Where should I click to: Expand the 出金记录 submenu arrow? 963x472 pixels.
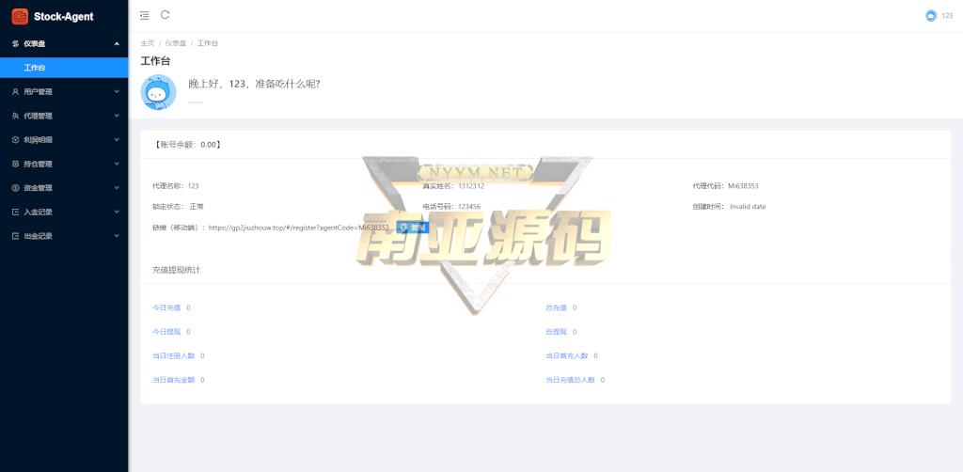coord(116,236)
